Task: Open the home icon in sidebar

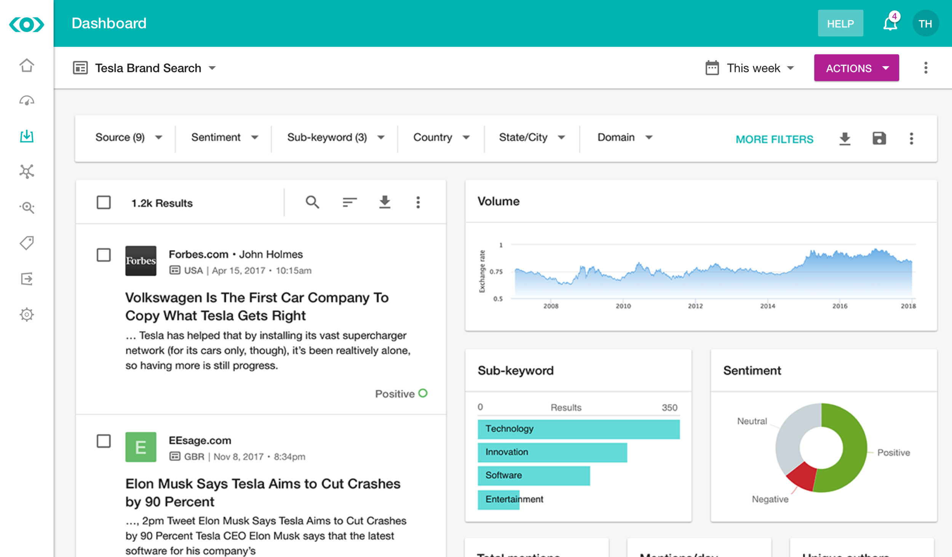Action: point(27,65)
